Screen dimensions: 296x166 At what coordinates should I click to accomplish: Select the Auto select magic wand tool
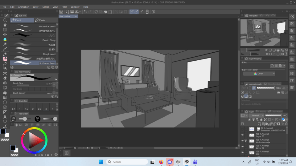5,44
